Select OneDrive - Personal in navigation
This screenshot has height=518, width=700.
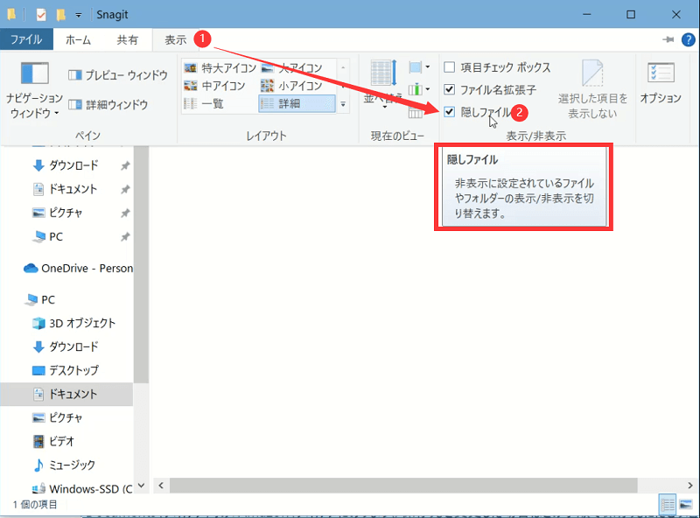pos(78,269)
